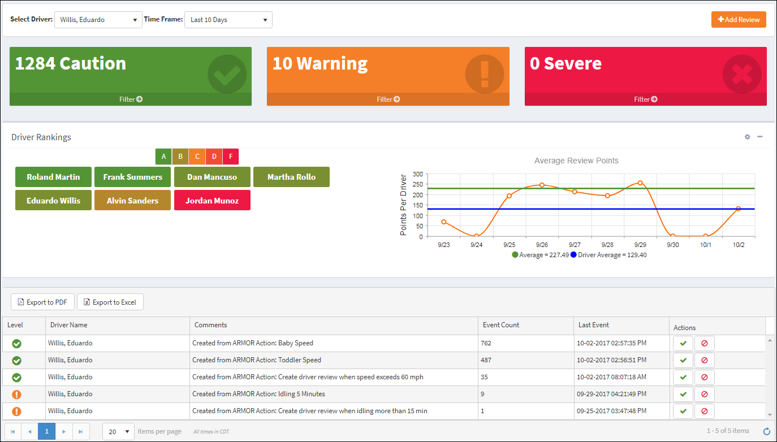777x442 pixels.
Task: Refresh the reviews grid
Action: point(767,431)
